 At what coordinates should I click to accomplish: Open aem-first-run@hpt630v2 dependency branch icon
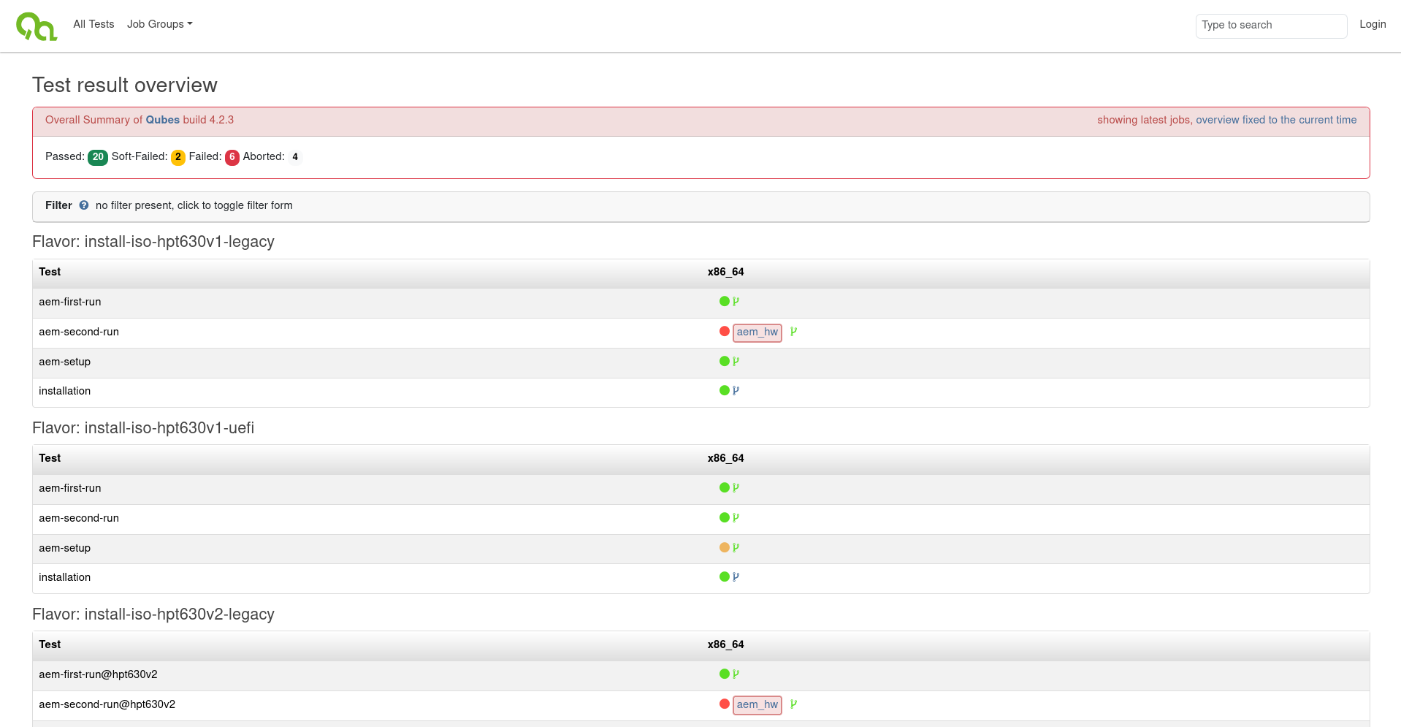click(x=736, y=674)
